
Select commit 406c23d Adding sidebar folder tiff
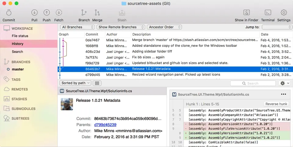click(175, 51)
